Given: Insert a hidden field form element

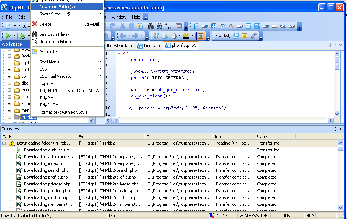Looking at the screenshot, I should coord(240,26).
